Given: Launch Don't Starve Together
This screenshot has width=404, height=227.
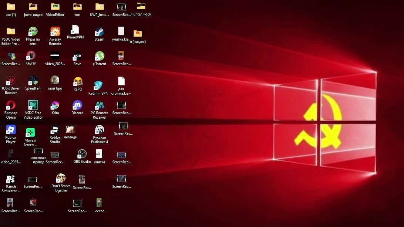Looking at the screenshot, I should pos(61,178).
